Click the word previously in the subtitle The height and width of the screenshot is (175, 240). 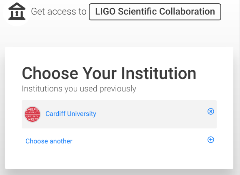pos(117,89)
